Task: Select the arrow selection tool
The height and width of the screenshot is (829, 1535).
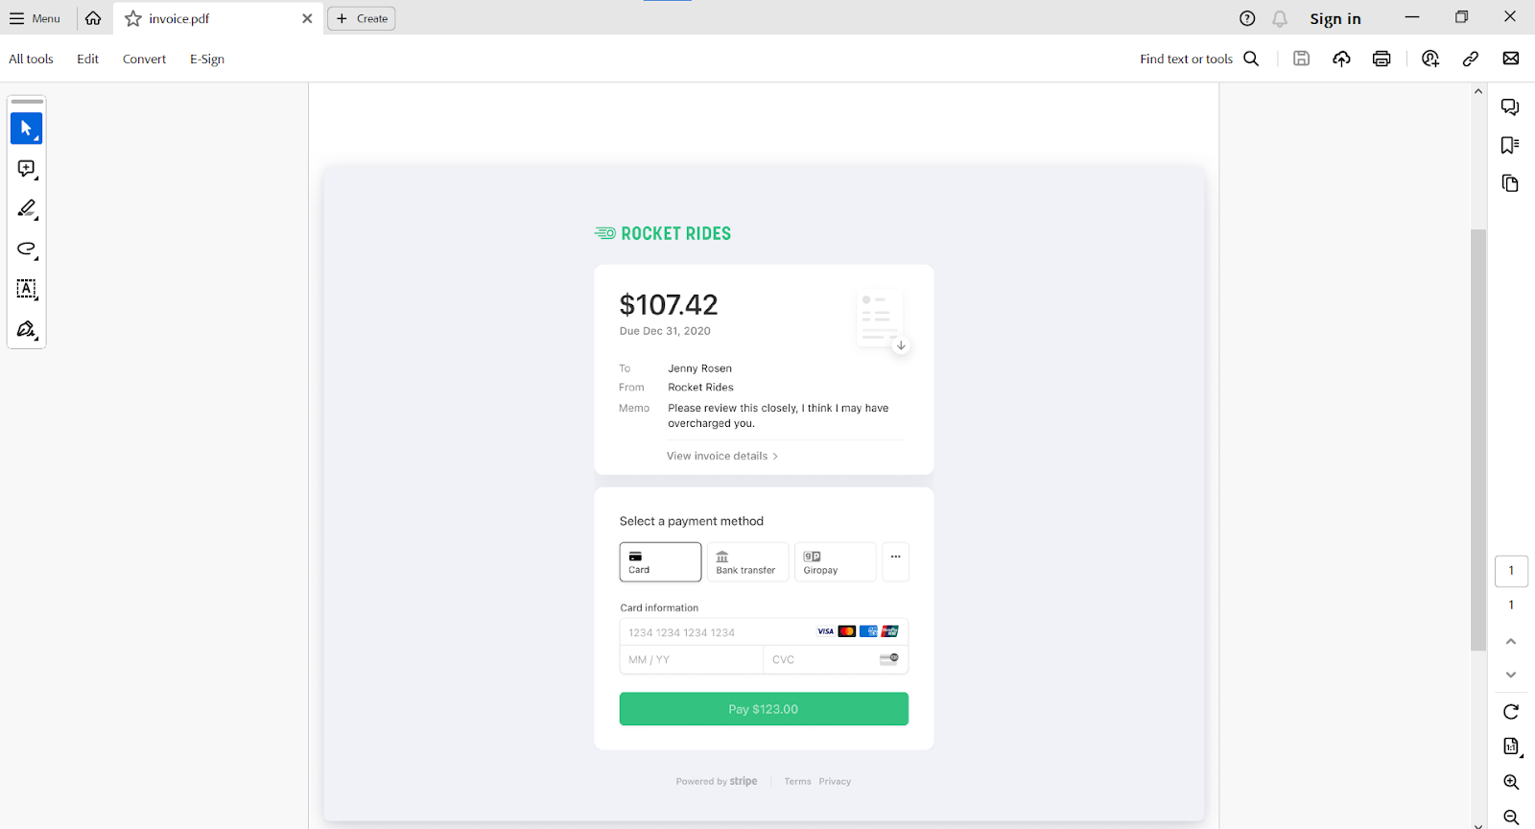Action: (x=26, y=129)
